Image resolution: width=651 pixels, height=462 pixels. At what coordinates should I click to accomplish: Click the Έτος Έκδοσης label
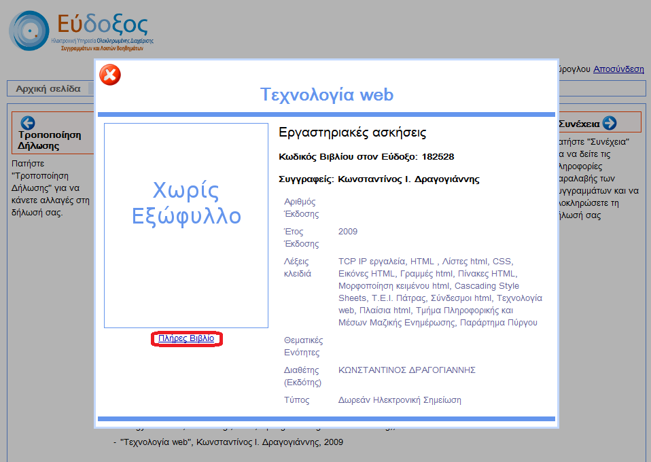[302, 238]
